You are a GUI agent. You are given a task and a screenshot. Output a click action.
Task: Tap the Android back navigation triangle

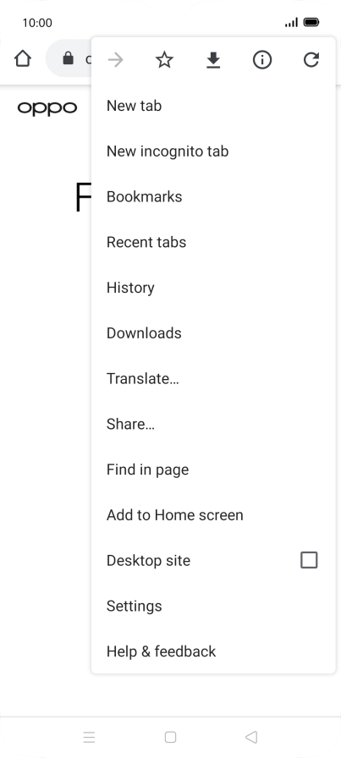251,737
